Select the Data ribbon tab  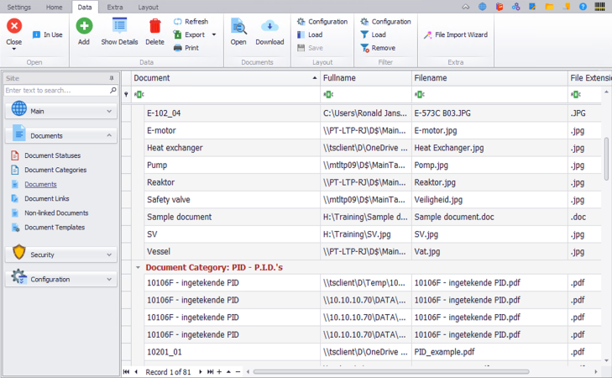(x=85, y=7)
